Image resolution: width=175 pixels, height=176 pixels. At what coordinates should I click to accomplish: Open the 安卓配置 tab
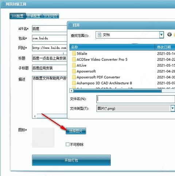[x=34, y=16]
